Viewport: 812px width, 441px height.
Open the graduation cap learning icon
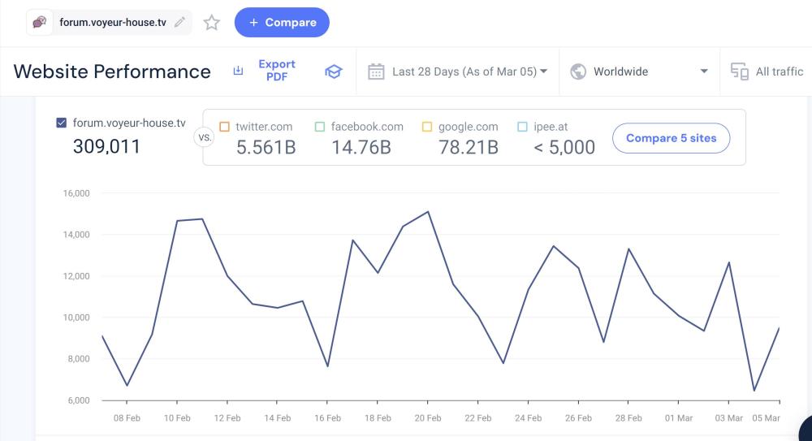point(333,71)
